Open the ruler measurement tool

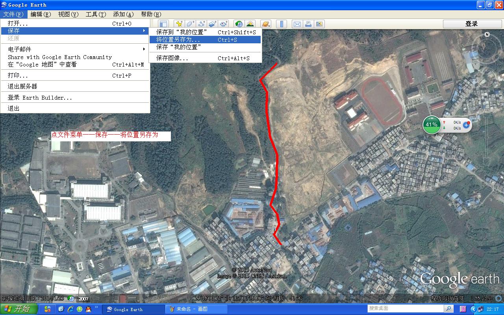click(x=281, y=24)
